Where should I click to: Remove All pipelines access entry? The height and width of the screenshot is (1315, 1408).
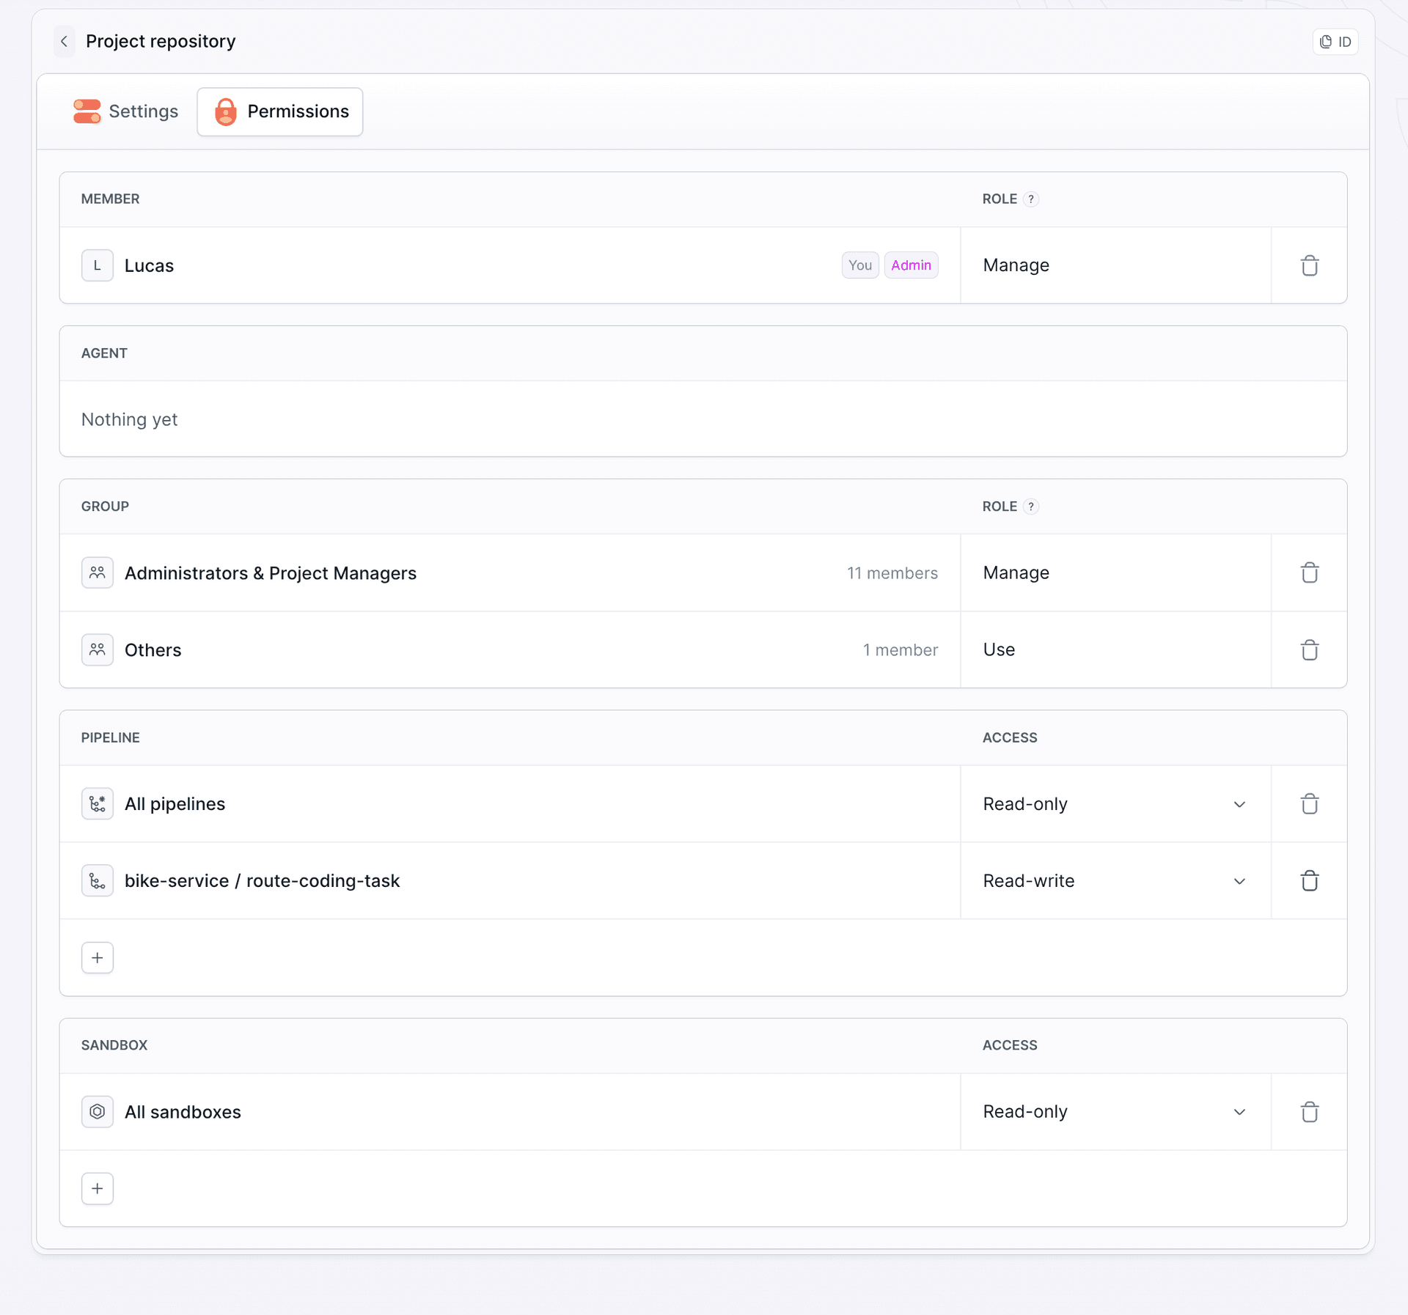(x=1309, y=804)
